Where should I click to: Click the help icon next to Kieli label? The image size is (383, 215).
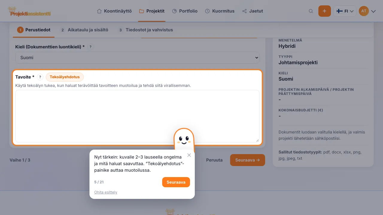[91, 47]
